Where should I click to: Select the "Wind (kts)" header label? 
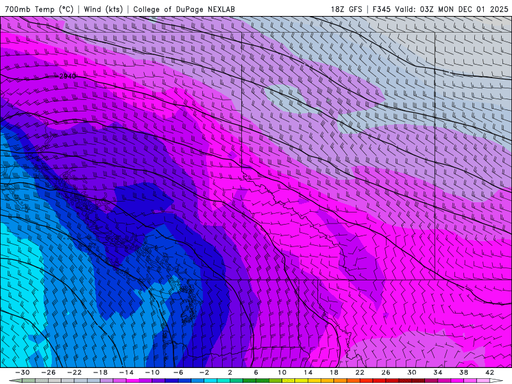(103, 9)
